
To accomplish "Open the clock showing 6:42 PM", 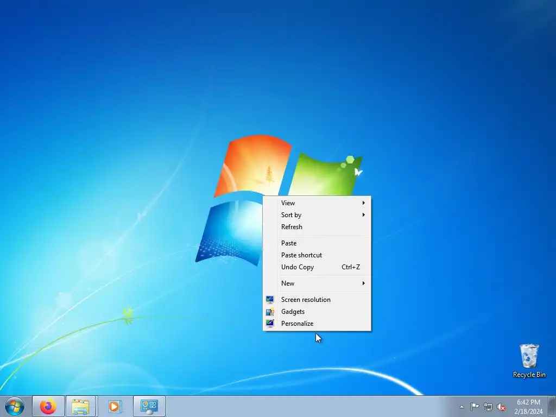I will [x=528, y=407].
